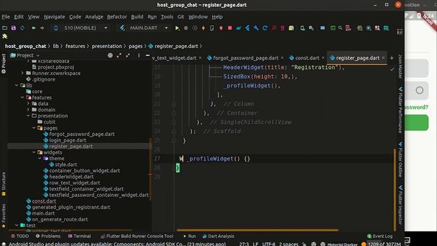Click the 2 spaces indent status entry
The height and width of the screenshot is (246, 437).
click(x=288, y=244)
